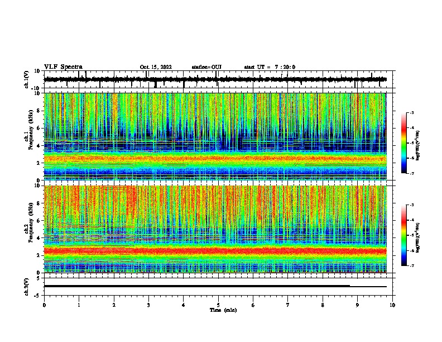
Task: Click the ch.3 axis "5" tick label
Action: (39, 278)
